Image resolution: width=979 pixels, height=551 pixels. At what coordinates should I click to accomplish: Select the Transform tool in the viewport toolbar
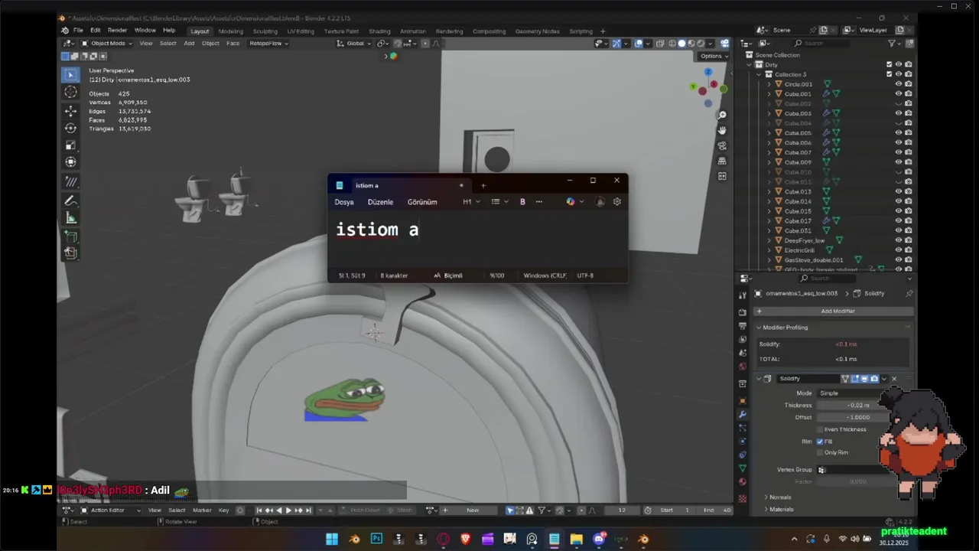tap(70, 161)
